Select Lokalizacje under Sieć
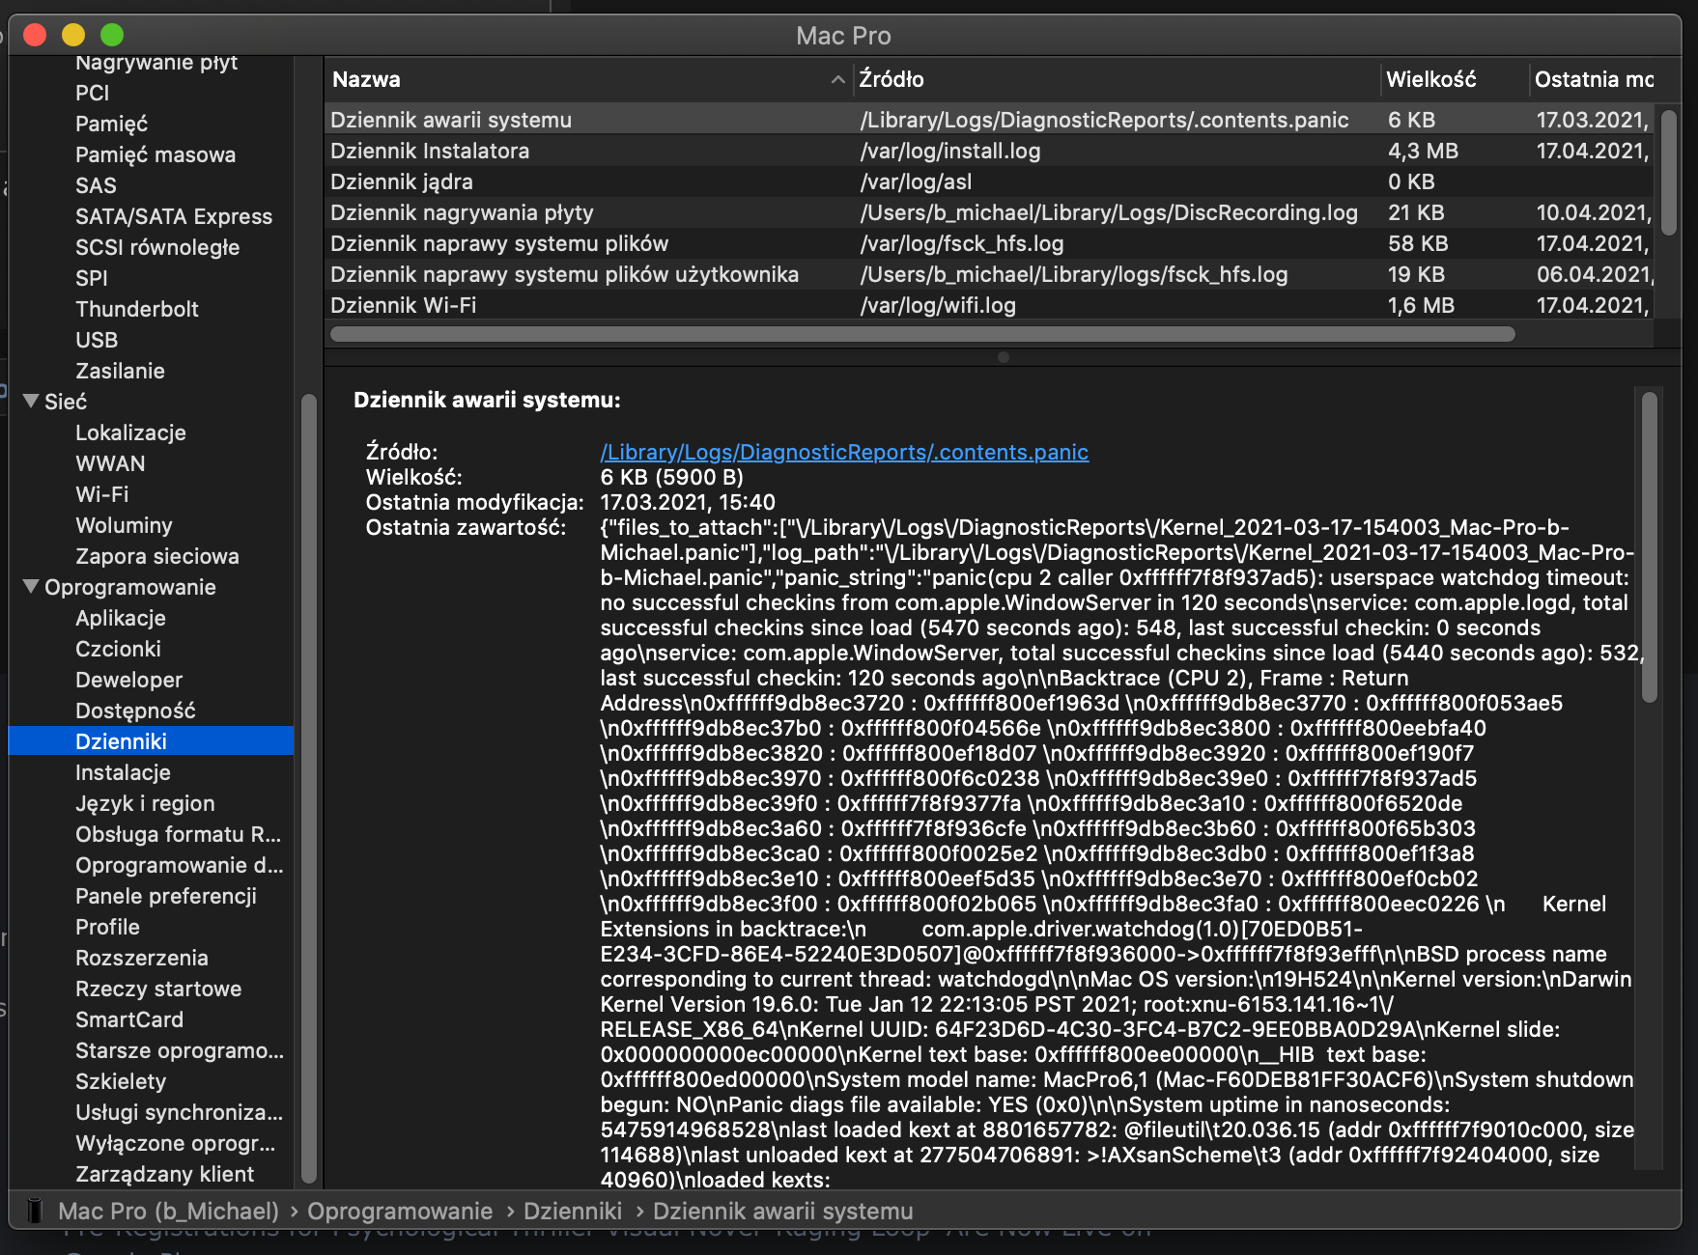The image size is (1698, 1255). [130, 432]
